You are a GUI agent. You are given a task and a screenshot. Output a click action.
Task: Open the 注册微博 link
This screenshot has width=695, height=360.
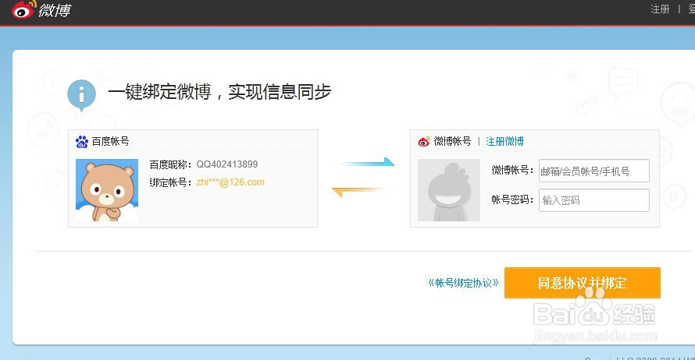(504, 142)
